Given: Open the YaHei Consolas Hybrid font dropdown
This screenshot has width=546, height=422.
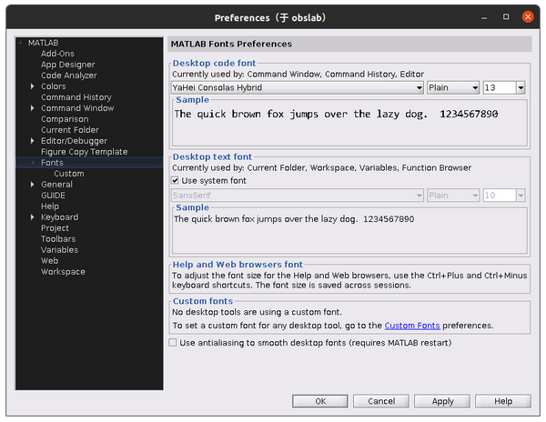Looking at the screenshot, I should tap(297, 87).
